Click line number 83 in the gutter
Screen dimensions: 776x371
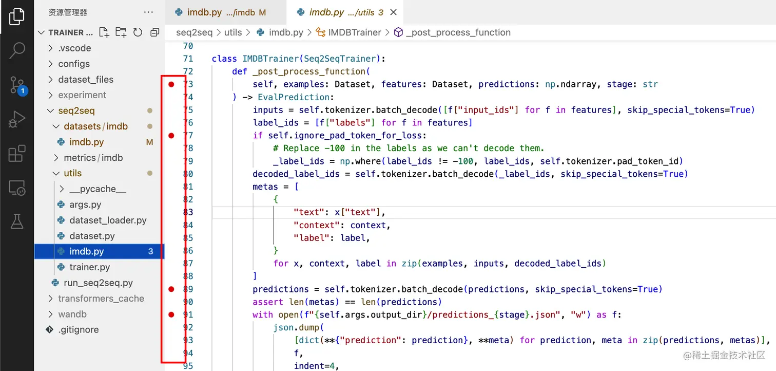click(188, 212)
